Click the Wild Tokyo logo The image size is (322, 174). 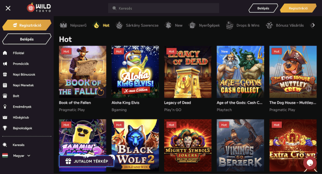coord(39,8)
